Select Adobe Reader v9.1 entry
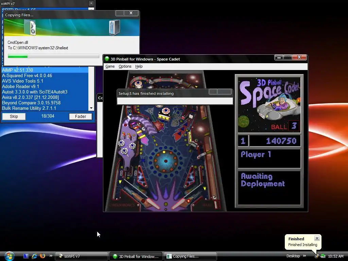348x261 pixels. point(45,86)
